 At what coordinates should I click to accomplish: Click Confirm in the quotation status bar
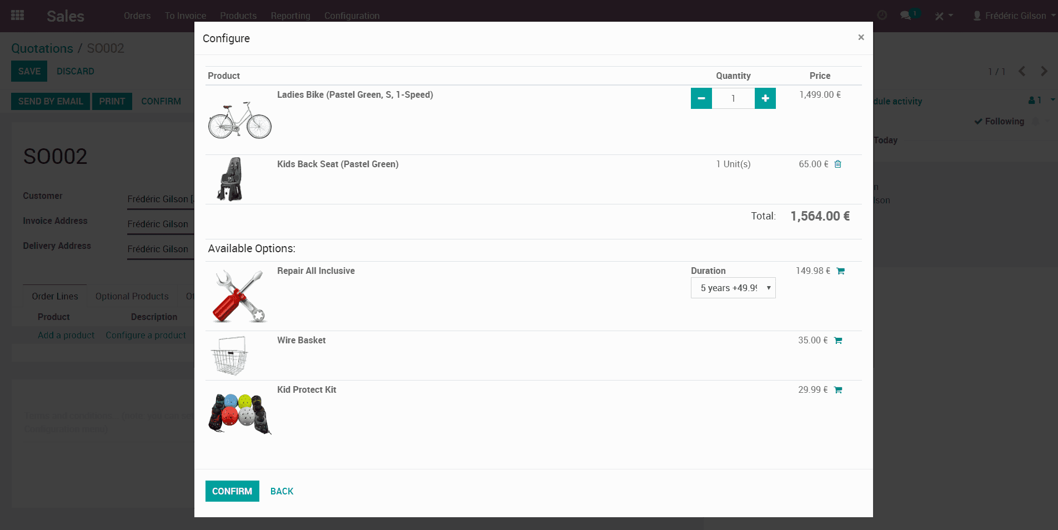(x=161, y=101)
